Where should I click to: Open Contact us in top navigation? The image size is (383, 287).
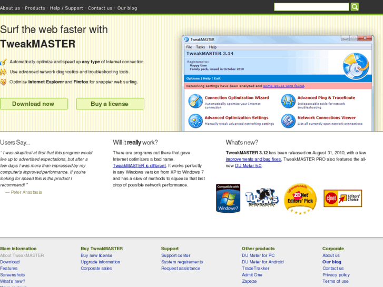tap(100, 8)
